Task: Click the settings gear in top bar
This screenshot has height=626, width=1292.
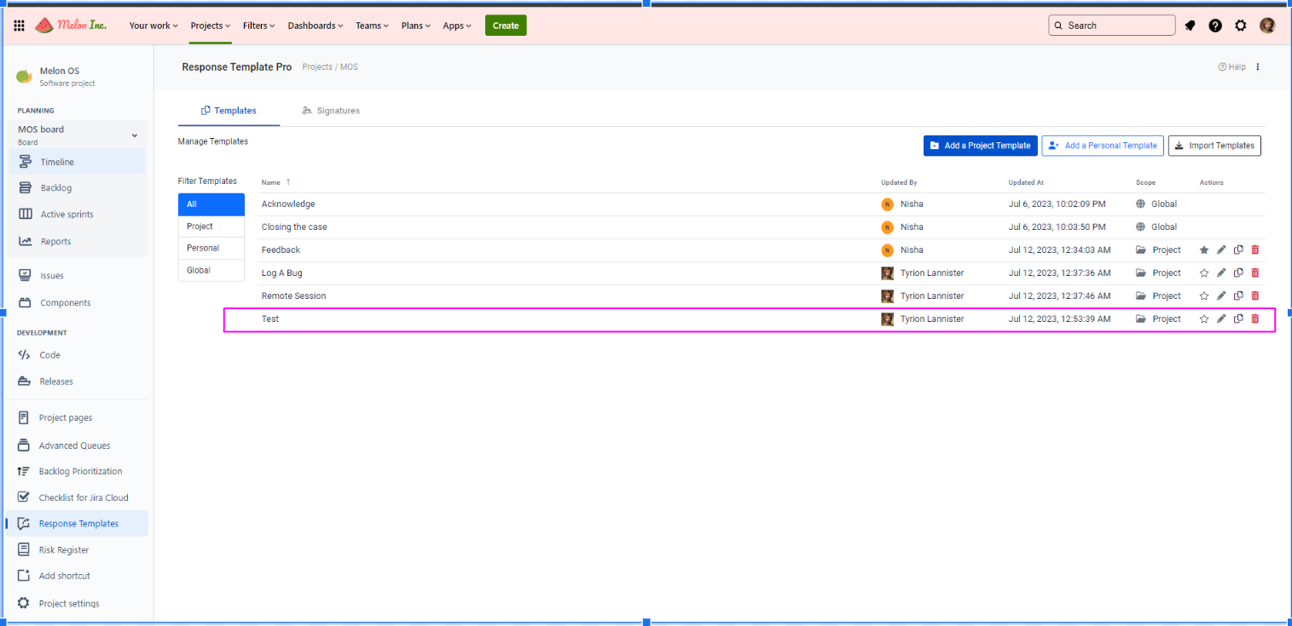Action: pos(1241,26)
